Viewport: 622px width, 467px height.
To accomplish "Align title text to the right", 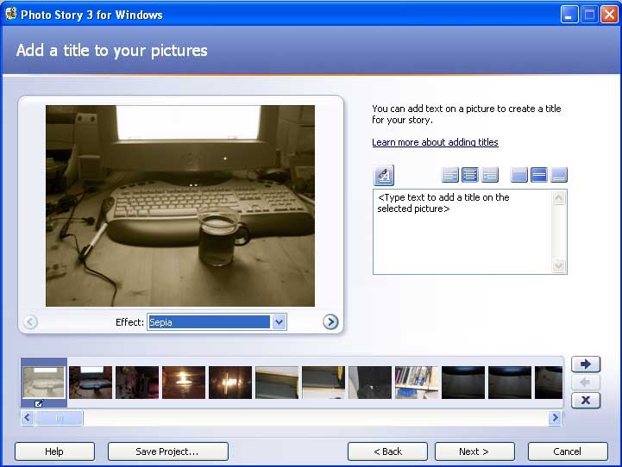I will [490, 176].
